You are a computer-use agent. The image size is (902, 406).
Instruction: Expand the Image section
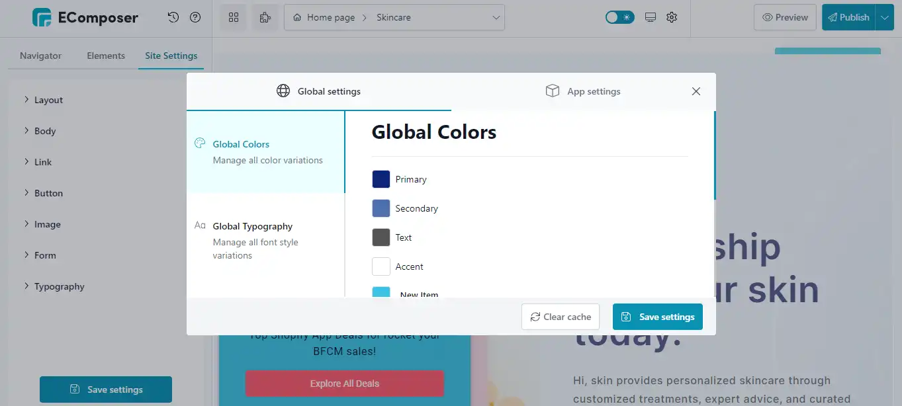(42, 224)
